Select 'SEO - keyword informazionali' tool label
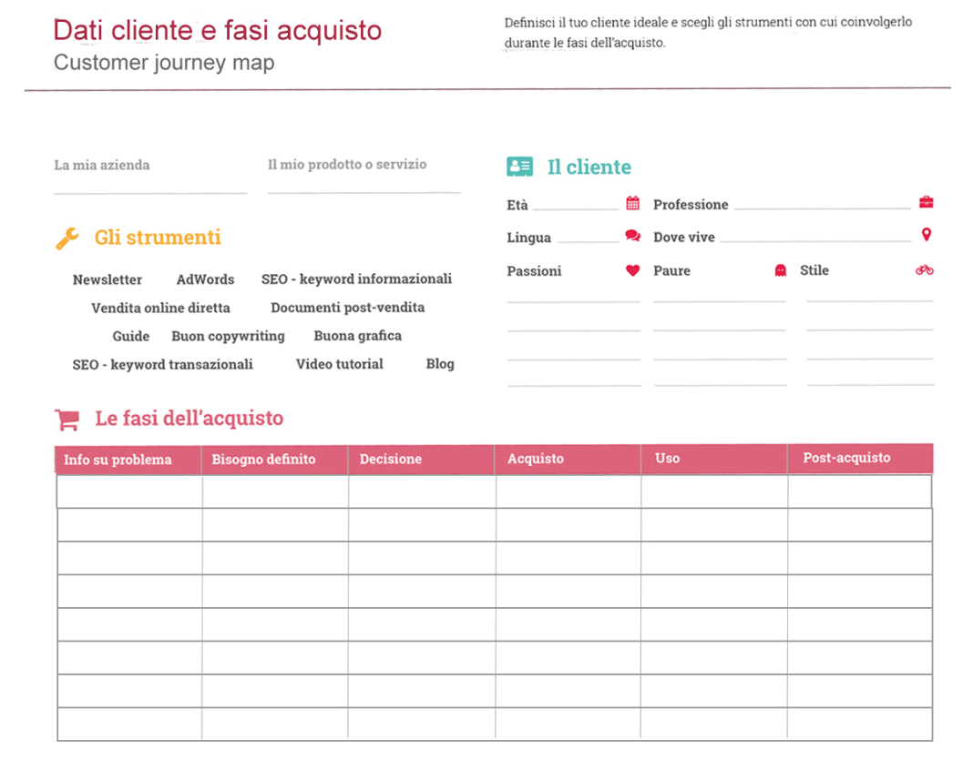 (356, 279)
